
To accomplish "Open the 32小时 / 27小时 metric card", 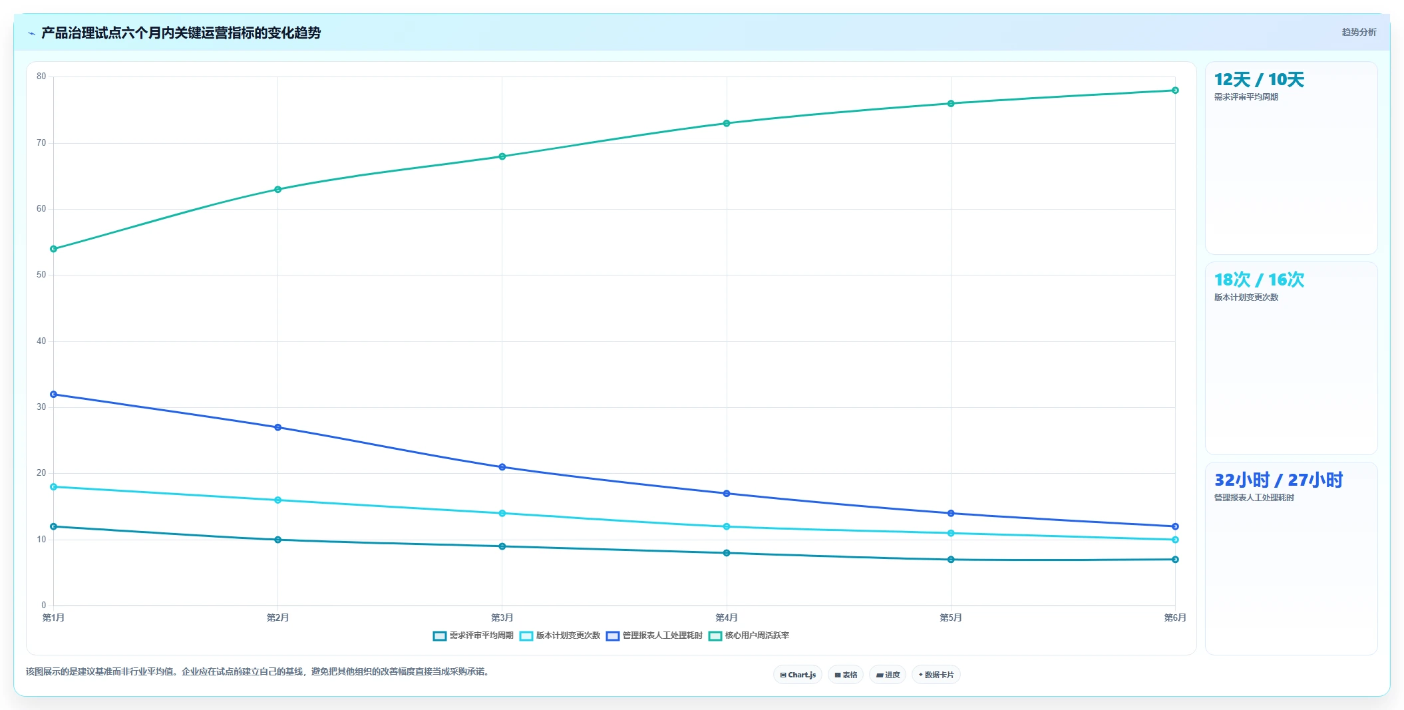I will click(x=1291, y=558).
